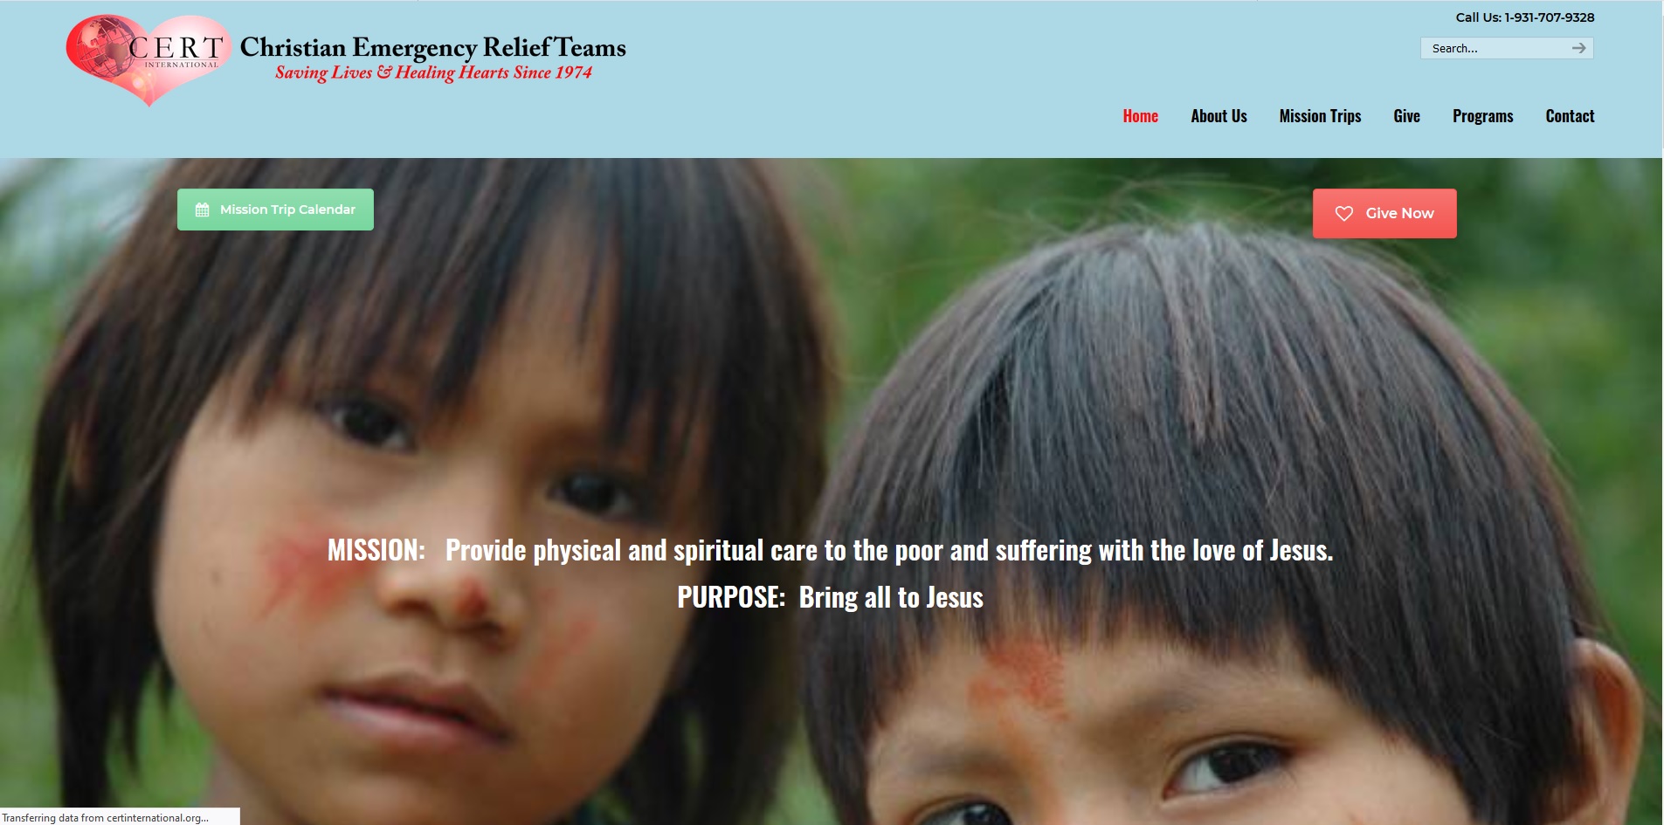
Task: Click the Saving Lives & Healing Hearts tagline
Action: pos(433,73)
